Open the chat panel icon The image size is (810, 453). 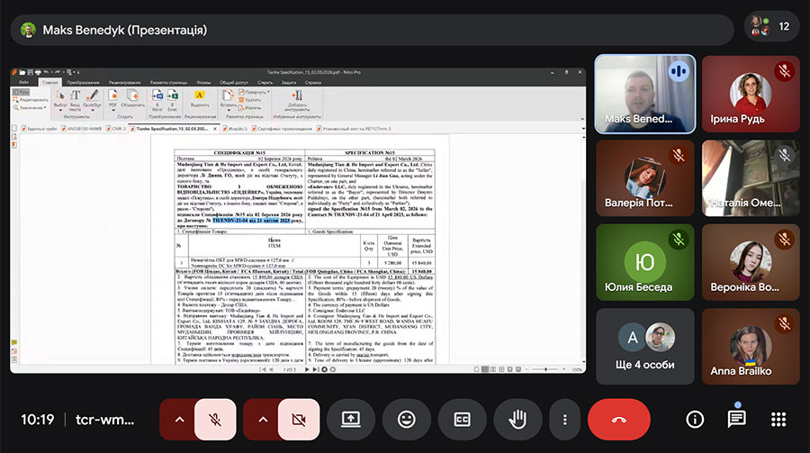[x=736, y=420]
